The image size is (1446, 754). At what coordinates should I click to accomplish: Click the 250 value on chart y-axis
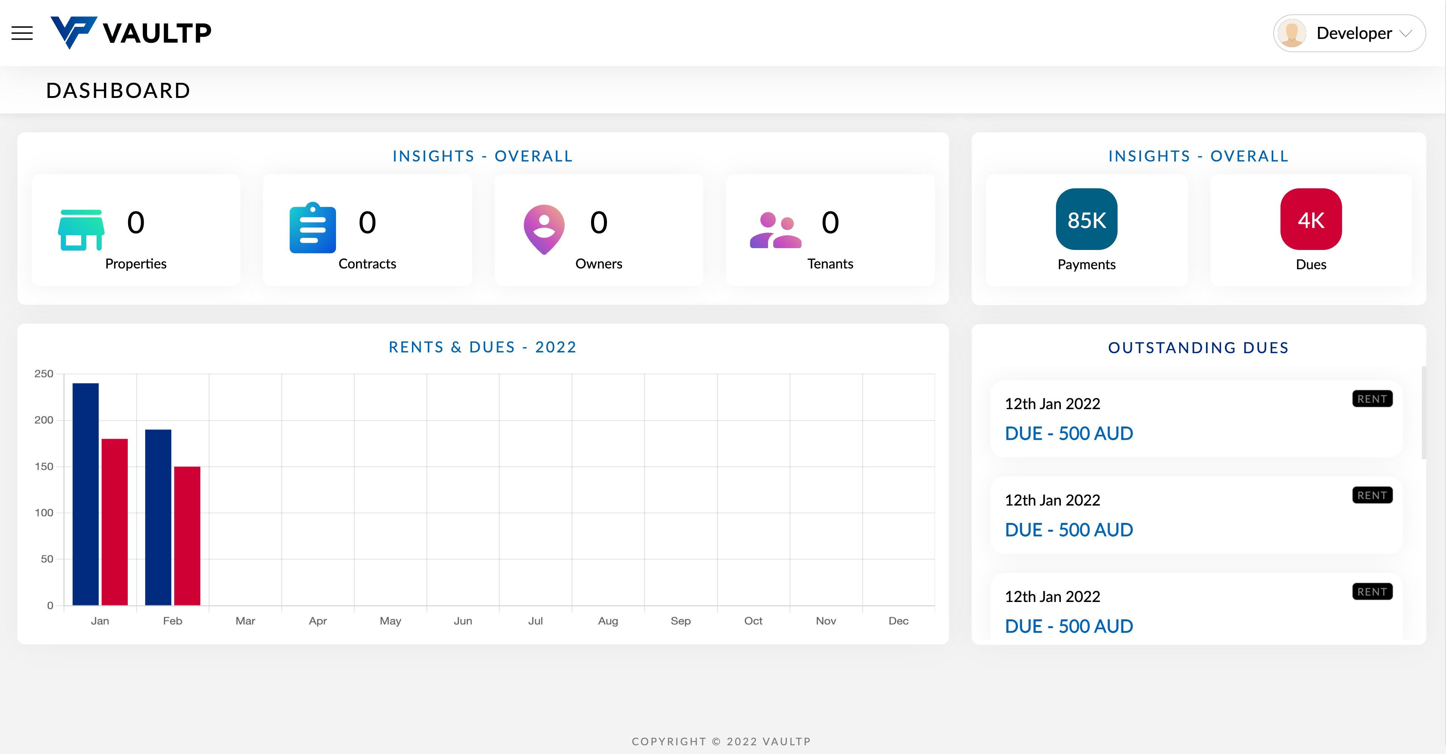44,374
